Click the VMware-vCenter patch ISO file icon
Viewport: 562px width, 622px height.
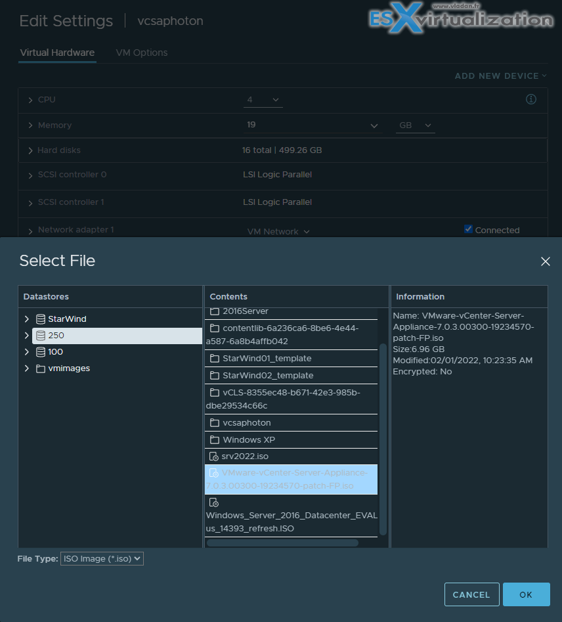[214, 473]
